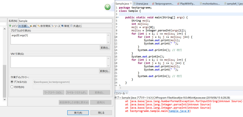Click the green Run icon above the dialog
This screenshot has height=117, width=243.
[x=108, y=7]
